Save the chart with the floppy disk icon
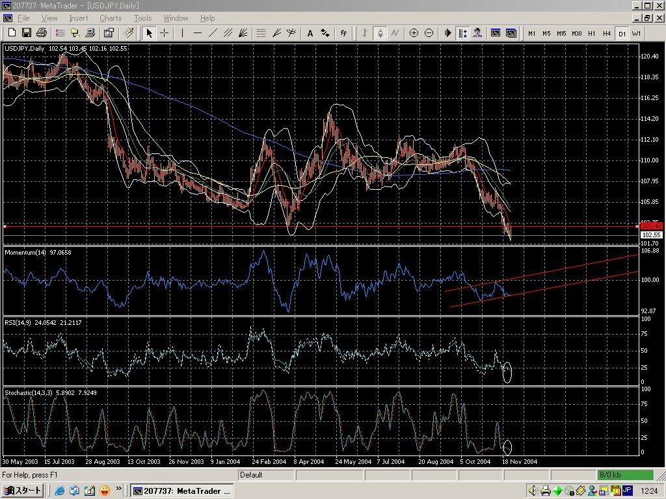This screenshot has width=666, height=499. [26, 33]
